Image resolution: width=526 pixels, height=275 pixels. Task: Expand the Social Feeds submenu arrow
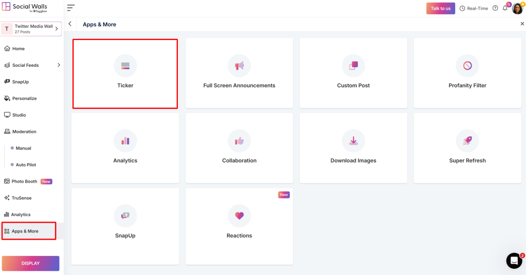(59, 65)
